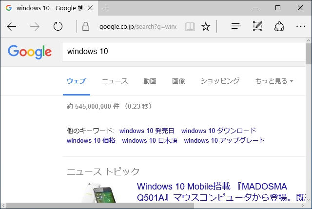Reload the page with refresh icon

click(x=58, y=26)
